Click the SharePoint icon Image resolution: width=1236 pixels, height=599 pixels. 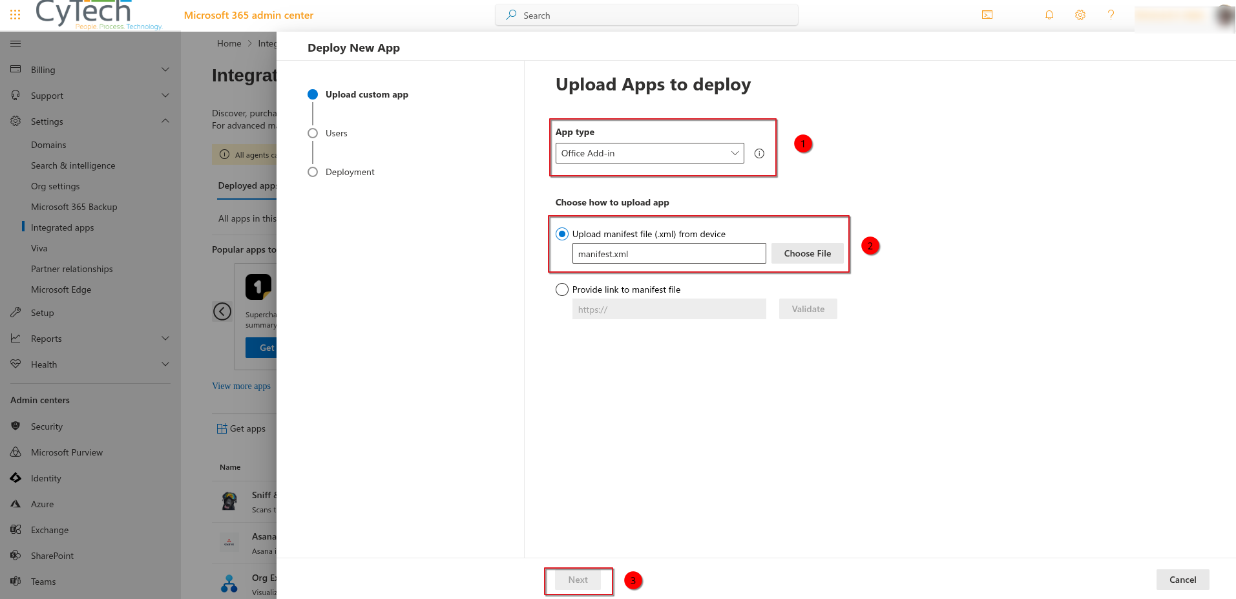click(16, 555)
